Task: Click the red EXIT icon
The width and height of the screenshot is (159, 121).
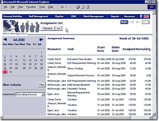Action: pyautogui.click(x=146, y=17)
